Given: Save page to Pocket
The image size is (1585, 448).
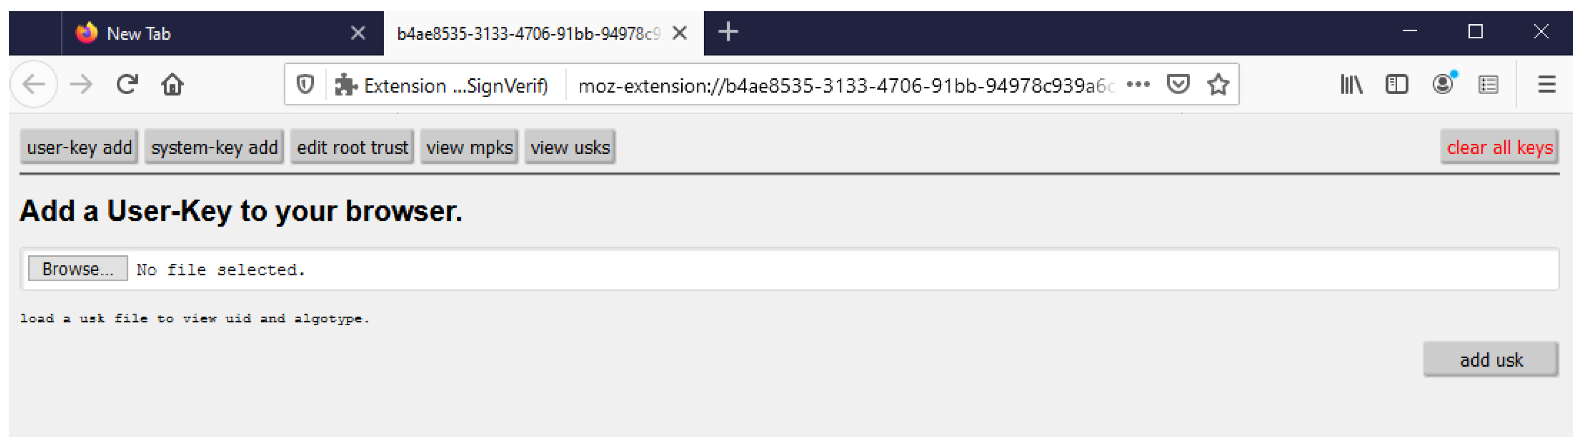Looking at the screenshot, I should (x=1178, y=84).
